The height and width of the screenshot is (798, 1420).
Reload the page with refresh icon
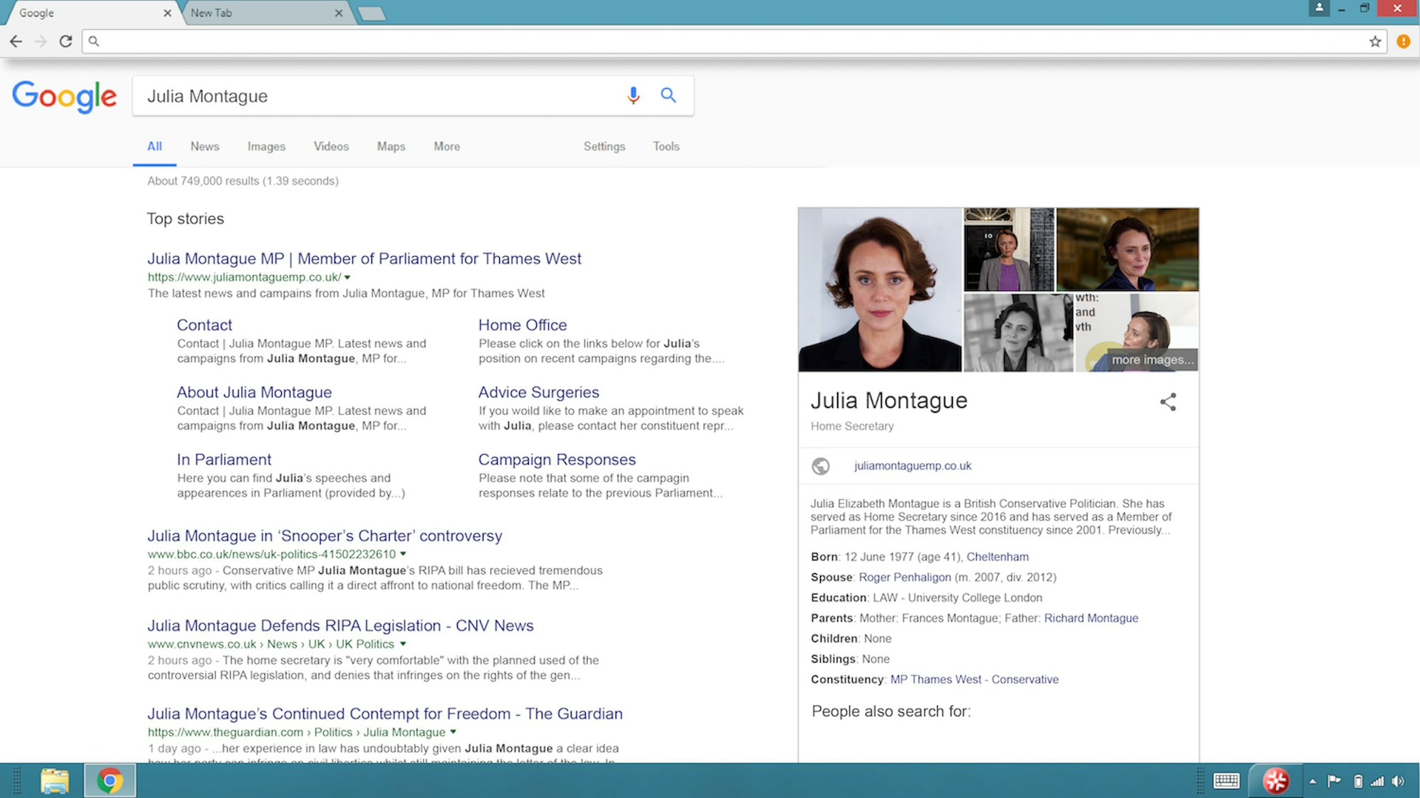(65, 41)
